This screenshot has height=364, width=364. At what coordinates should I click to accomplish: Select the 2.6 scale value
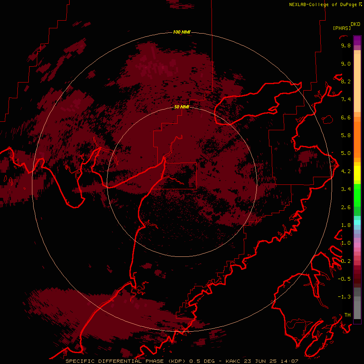pyautogui.click(x=346, y=207)
